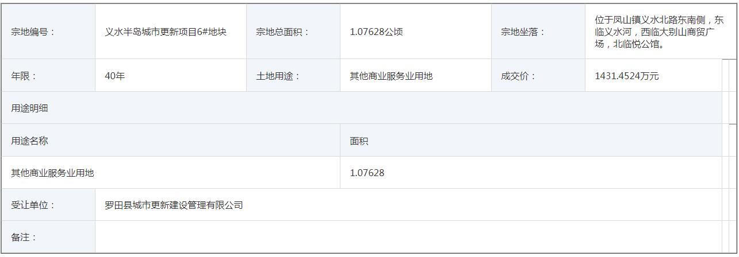Select the 其他商业服务业用地 land use value
Screen dimensions: 739x257
tap(391, 76)
